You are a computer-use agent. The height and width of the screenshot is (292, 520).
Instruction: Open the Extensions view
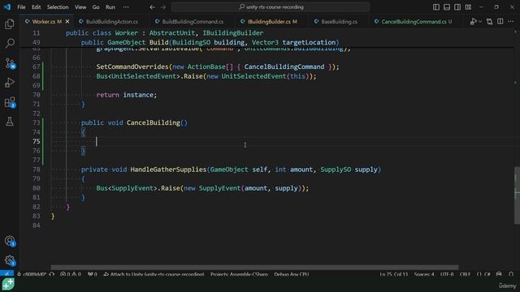(x=10, y=102)
